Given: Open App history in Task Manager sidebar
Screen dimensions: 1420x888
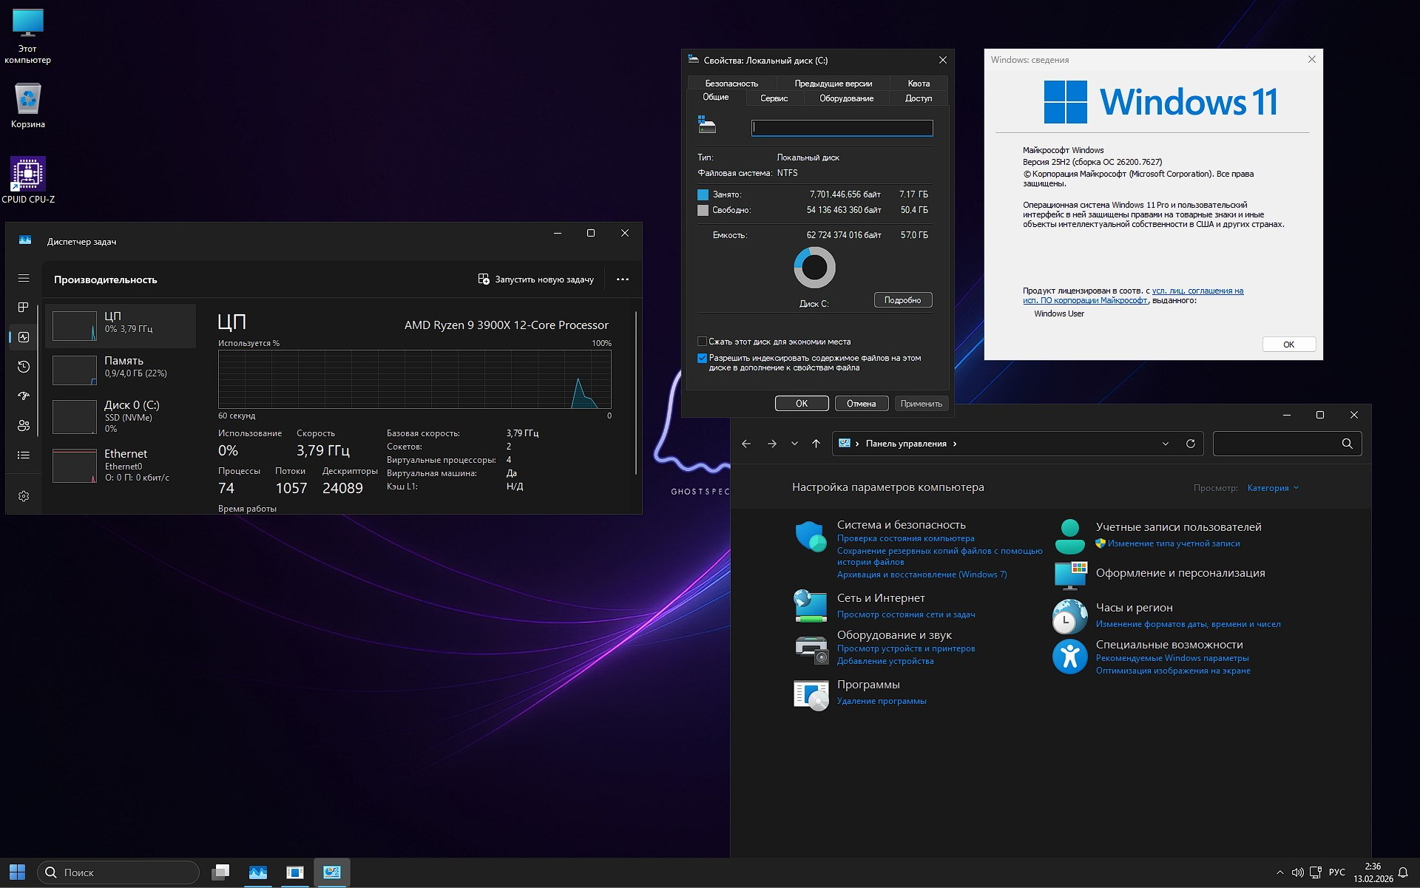Looking at the screenshot, I should click(24, 367).
